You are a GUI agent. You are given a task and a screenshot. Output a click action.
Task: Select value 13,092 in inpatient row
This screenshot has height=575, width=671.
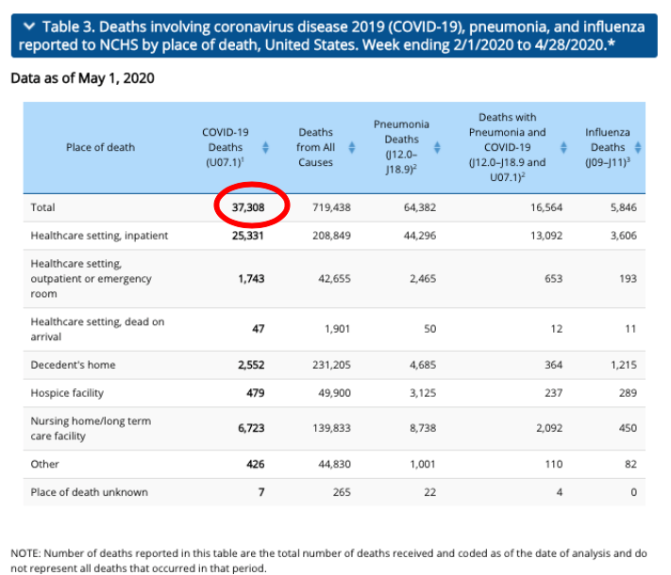point(546,236)
